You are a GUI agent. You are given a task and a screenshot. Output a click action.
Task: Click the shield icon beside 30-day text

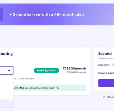tap(104, 97)
